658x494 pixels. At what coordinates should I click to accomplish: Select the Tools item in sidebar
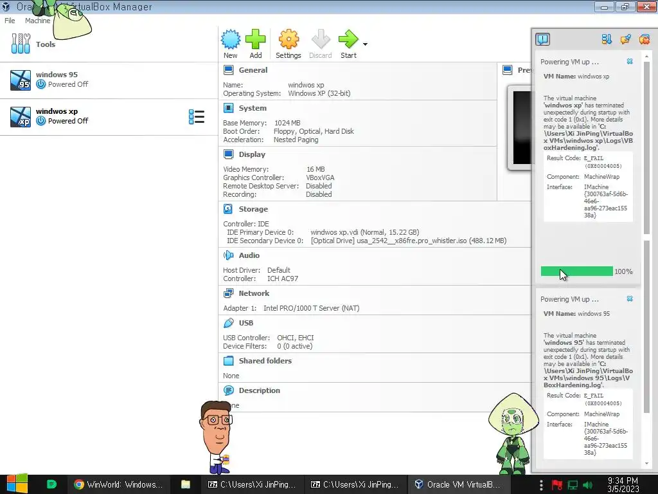(109, 44)
